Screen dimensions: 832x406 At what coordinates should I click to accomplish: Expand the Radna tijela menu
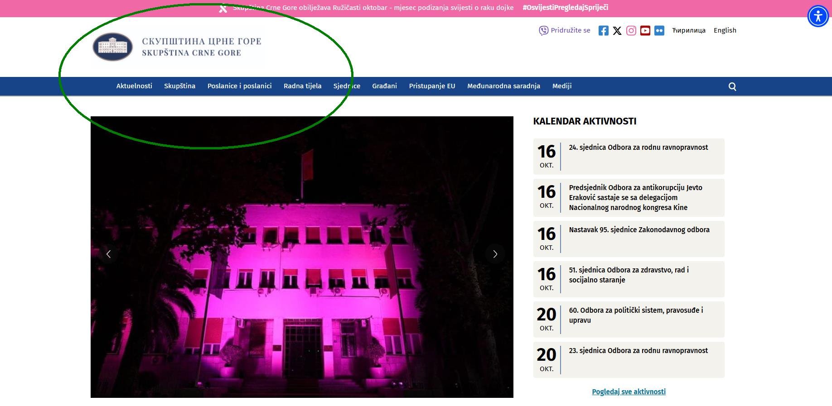tap(302, 86)
